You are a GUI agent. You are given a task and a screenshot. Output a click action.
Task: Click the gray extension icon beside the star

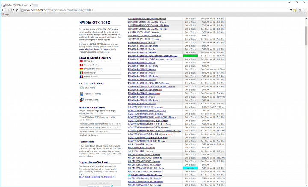300,10
